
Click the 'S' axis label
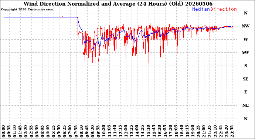(x=245, y=66)
